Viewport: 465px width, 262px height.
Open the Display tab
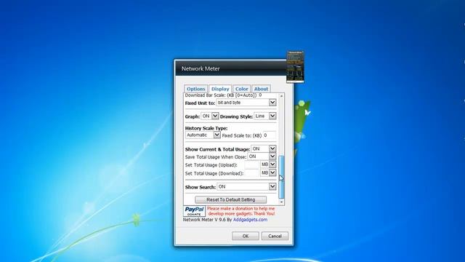[220, 89]
